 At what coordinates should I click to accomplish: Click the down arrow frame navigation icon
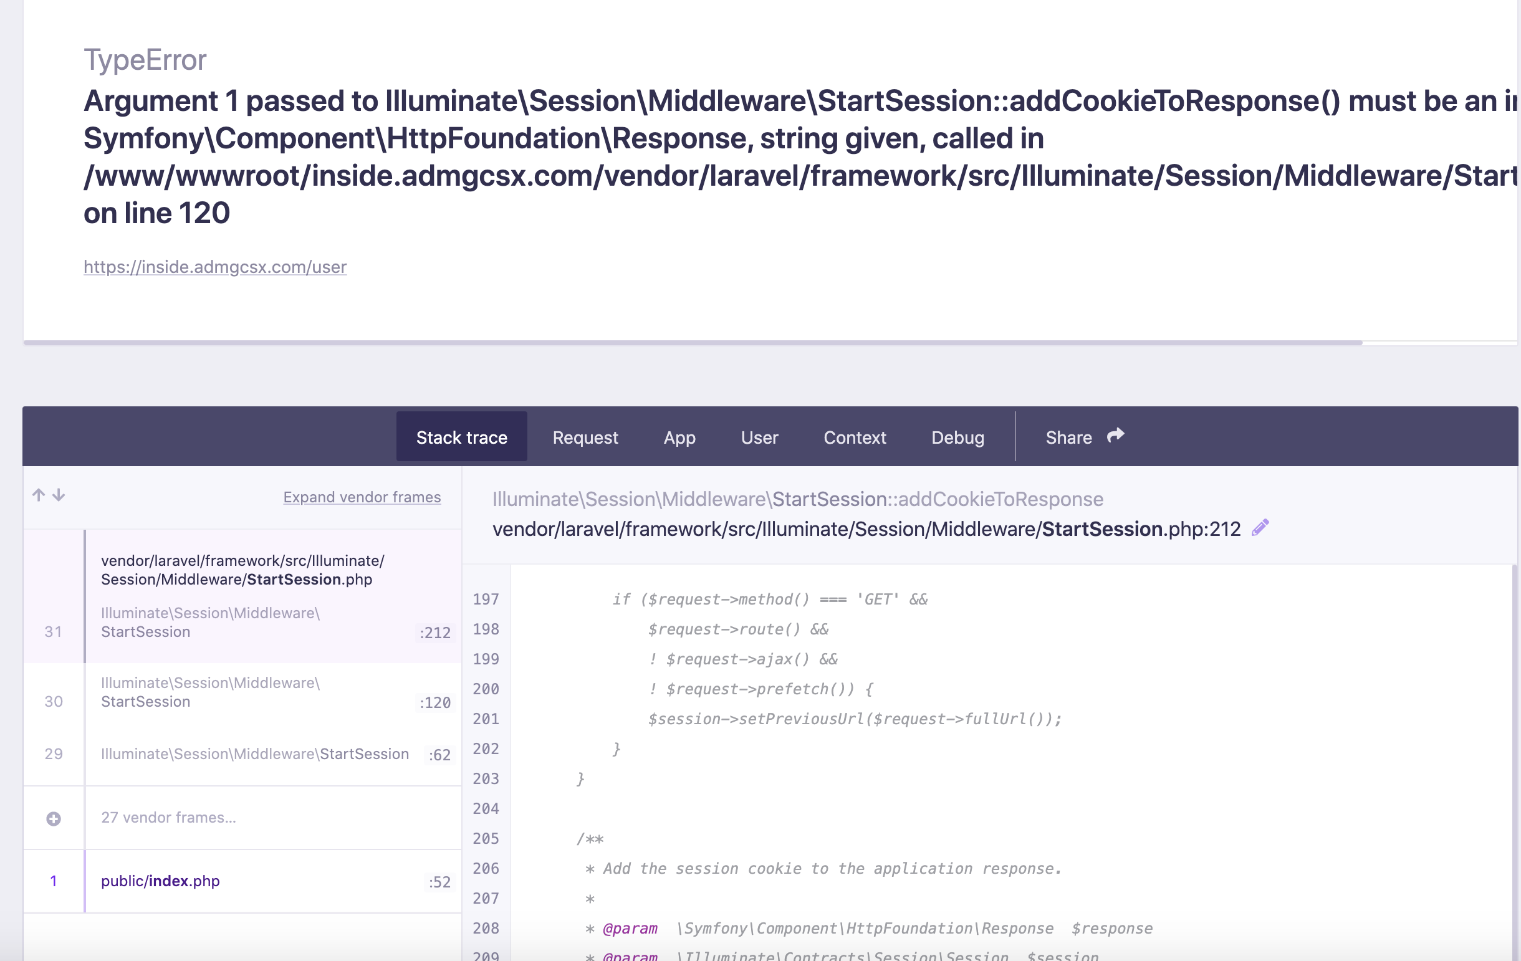coord(59,495)
